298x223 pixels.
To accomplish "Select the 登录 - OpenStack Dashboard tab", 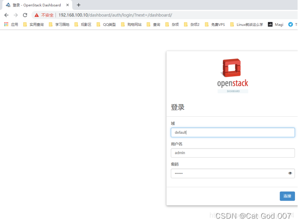I will click(37, 5).
